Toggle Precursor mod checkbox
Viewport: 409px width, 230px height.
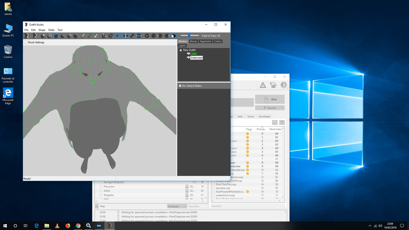(x=101, y=187)
